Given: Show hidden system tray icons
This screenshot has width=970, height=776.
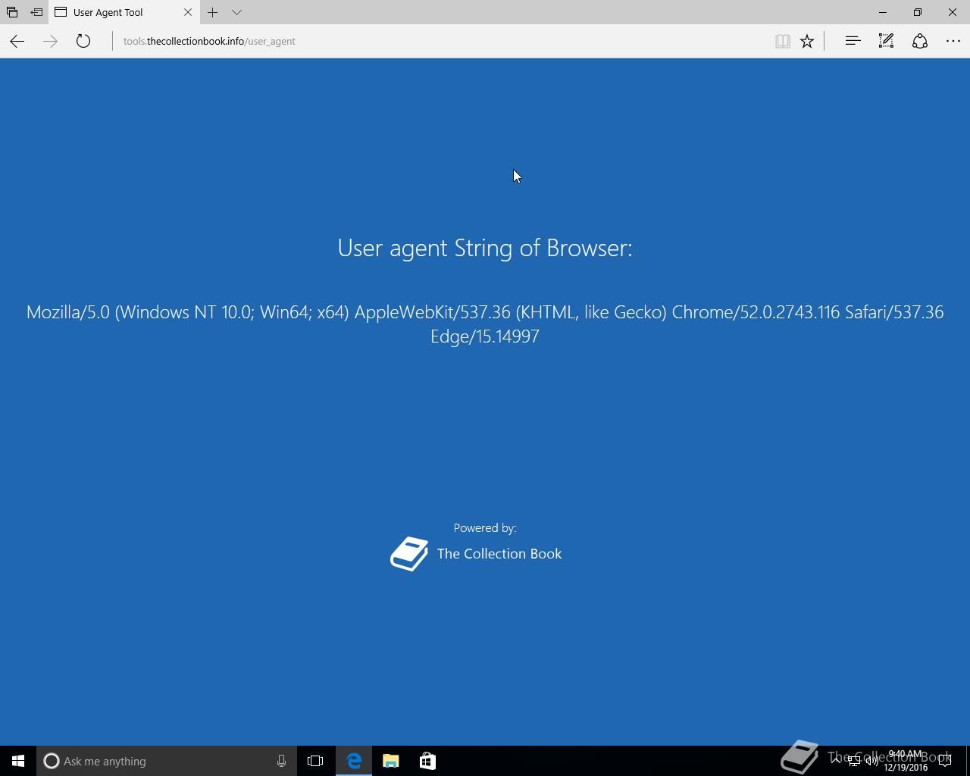Looking at the screenshot, I should pos(836,761).
